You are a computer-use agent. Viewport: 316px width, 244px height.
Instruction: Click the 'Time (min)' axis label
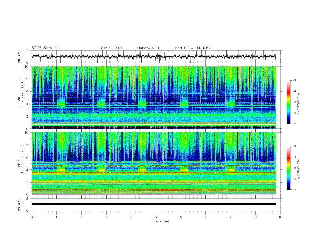160,221
